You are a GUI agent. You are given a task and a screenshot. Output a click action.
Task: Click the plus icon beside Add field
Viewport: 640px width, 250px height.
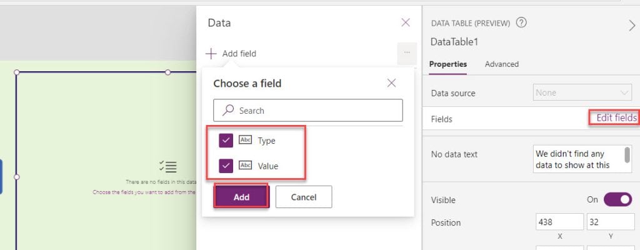211,54
